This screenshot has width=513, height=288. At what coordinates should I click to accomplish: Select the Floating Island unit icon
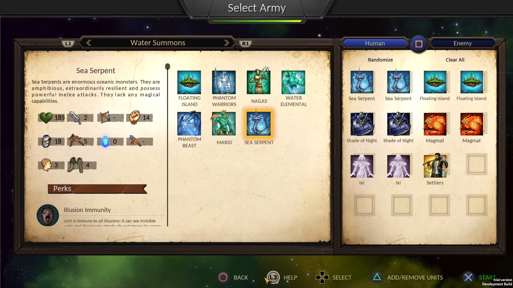pos(189,82)
